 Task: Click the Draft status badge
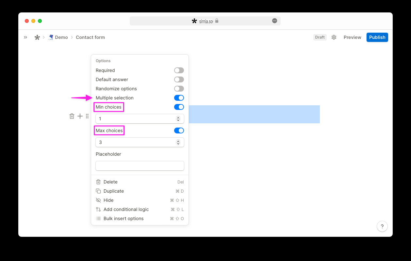click(x=320, y=37)
